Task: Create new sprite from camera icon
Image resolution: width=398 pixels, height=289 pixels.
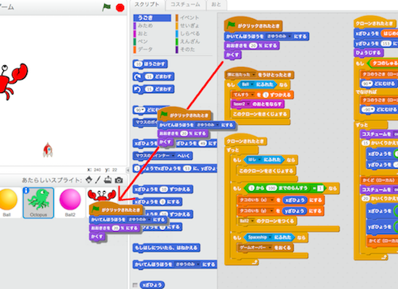Action: tap(119, 180)
